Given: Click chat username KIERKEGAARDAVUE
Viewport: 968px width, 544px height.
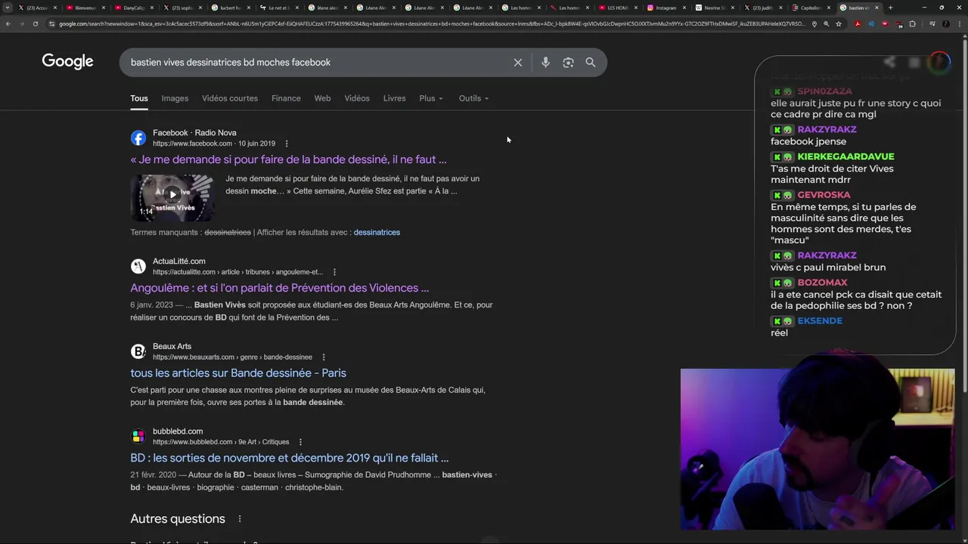Looking at the screenshot, I should pyautogui.click(x=845, y=156).
